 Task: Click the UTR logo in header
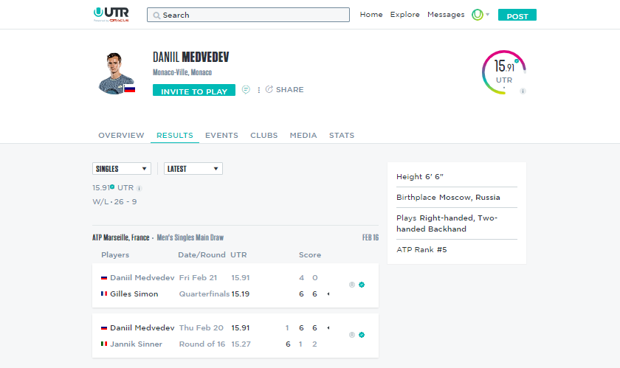pyautogui.click(x=111, y=14)
